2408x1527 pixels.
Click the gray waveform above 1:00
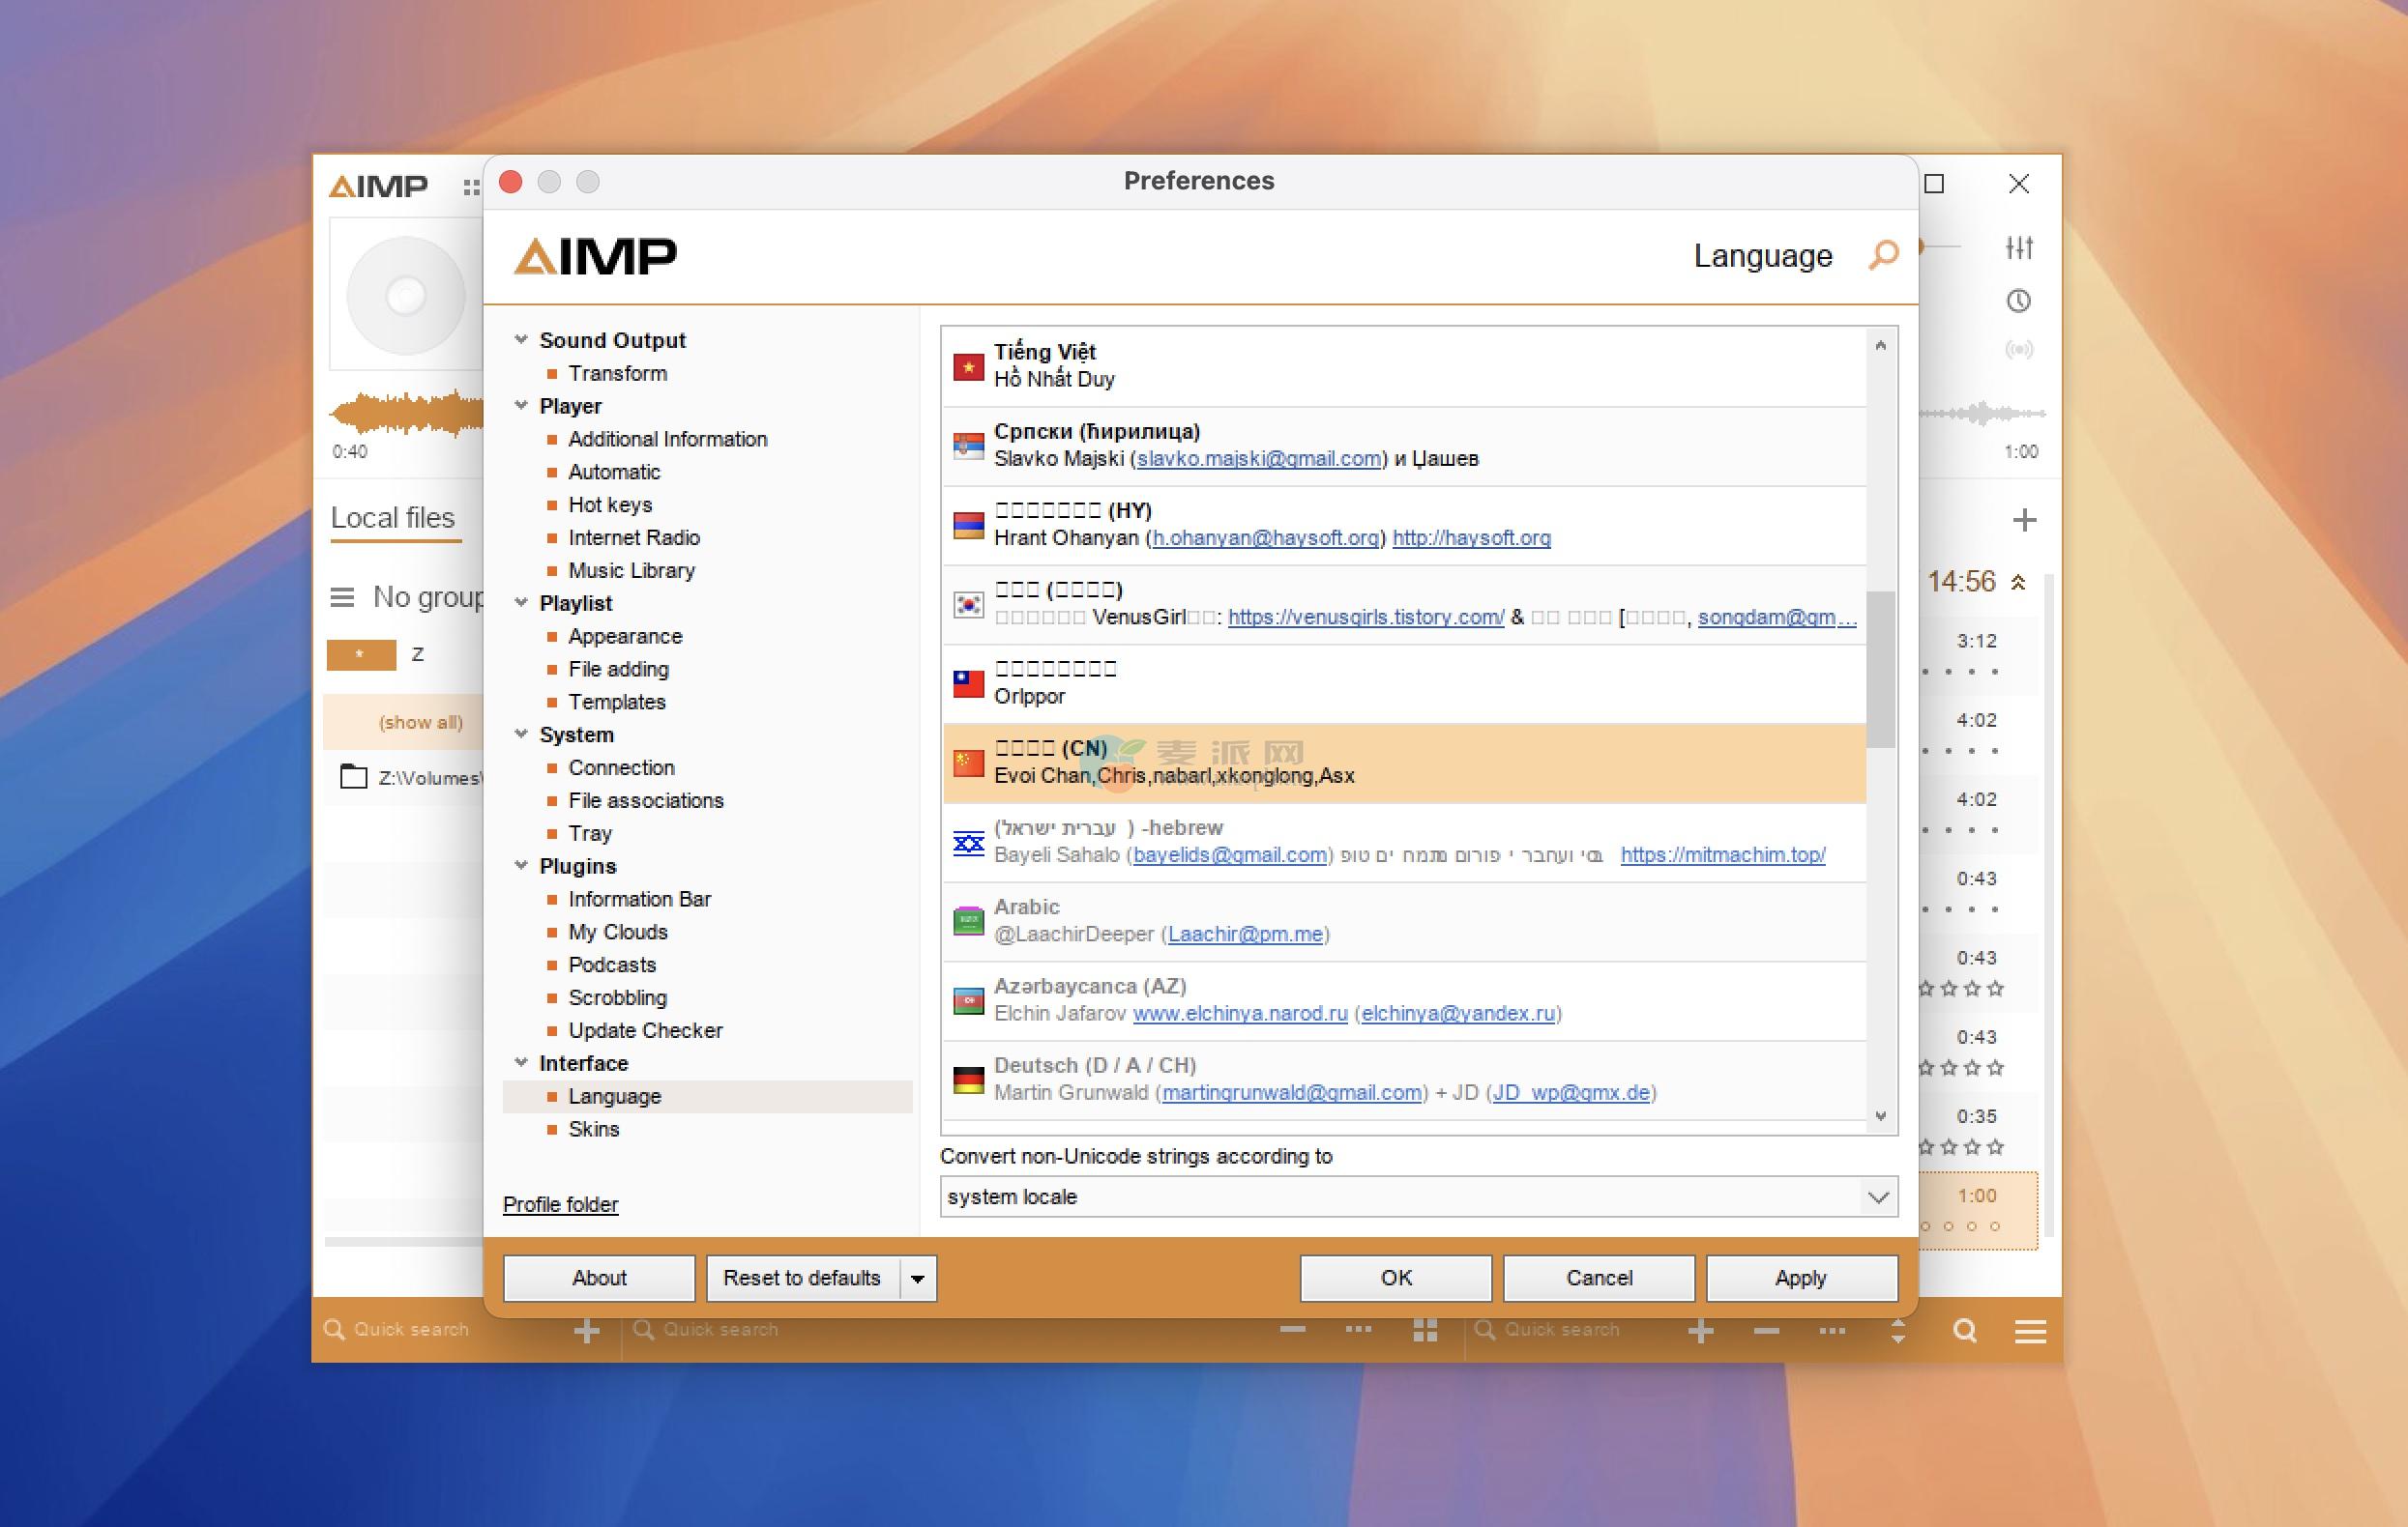1982,413
